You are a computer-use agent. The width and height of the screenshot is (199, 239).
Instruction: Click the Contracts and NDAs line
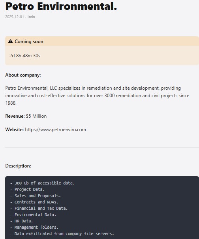coord(34,202)
